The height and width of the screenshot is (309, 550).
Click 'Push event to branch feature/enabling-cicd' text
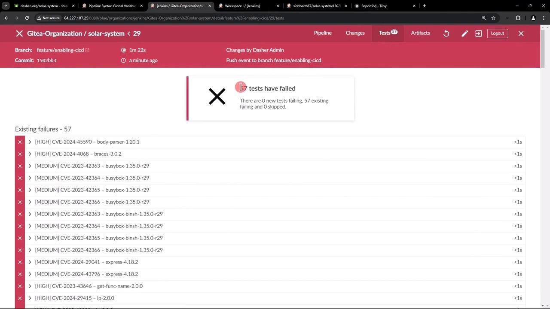click(x=274, y=61)
